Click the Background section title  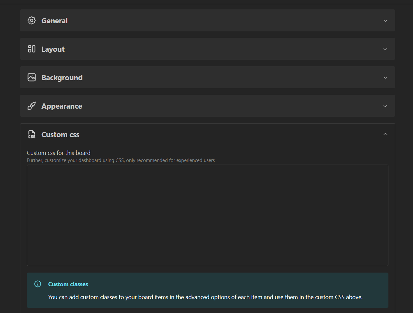coord(62,78)
